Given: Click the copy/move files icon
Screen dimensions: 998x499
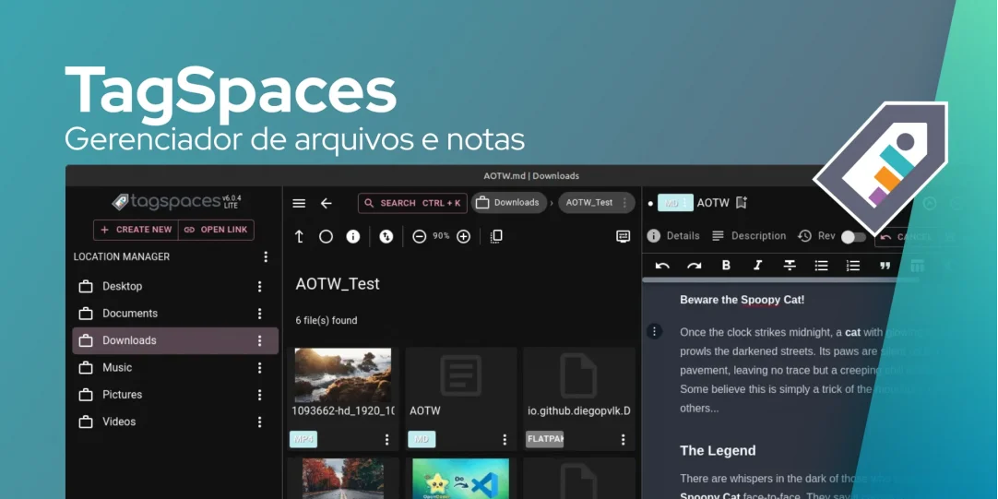Looking at the screenshot, I should tap(496, 237).
